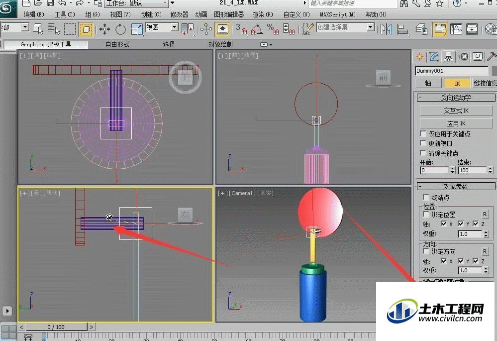
Task: Open Select by Name tool
Action: [x=54, y=29]
